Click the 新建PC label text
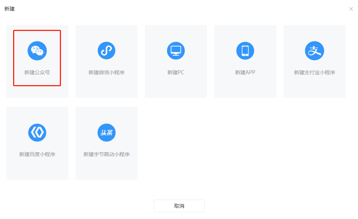The width and height of the screenshot is (358, 219). click(176, 72)
